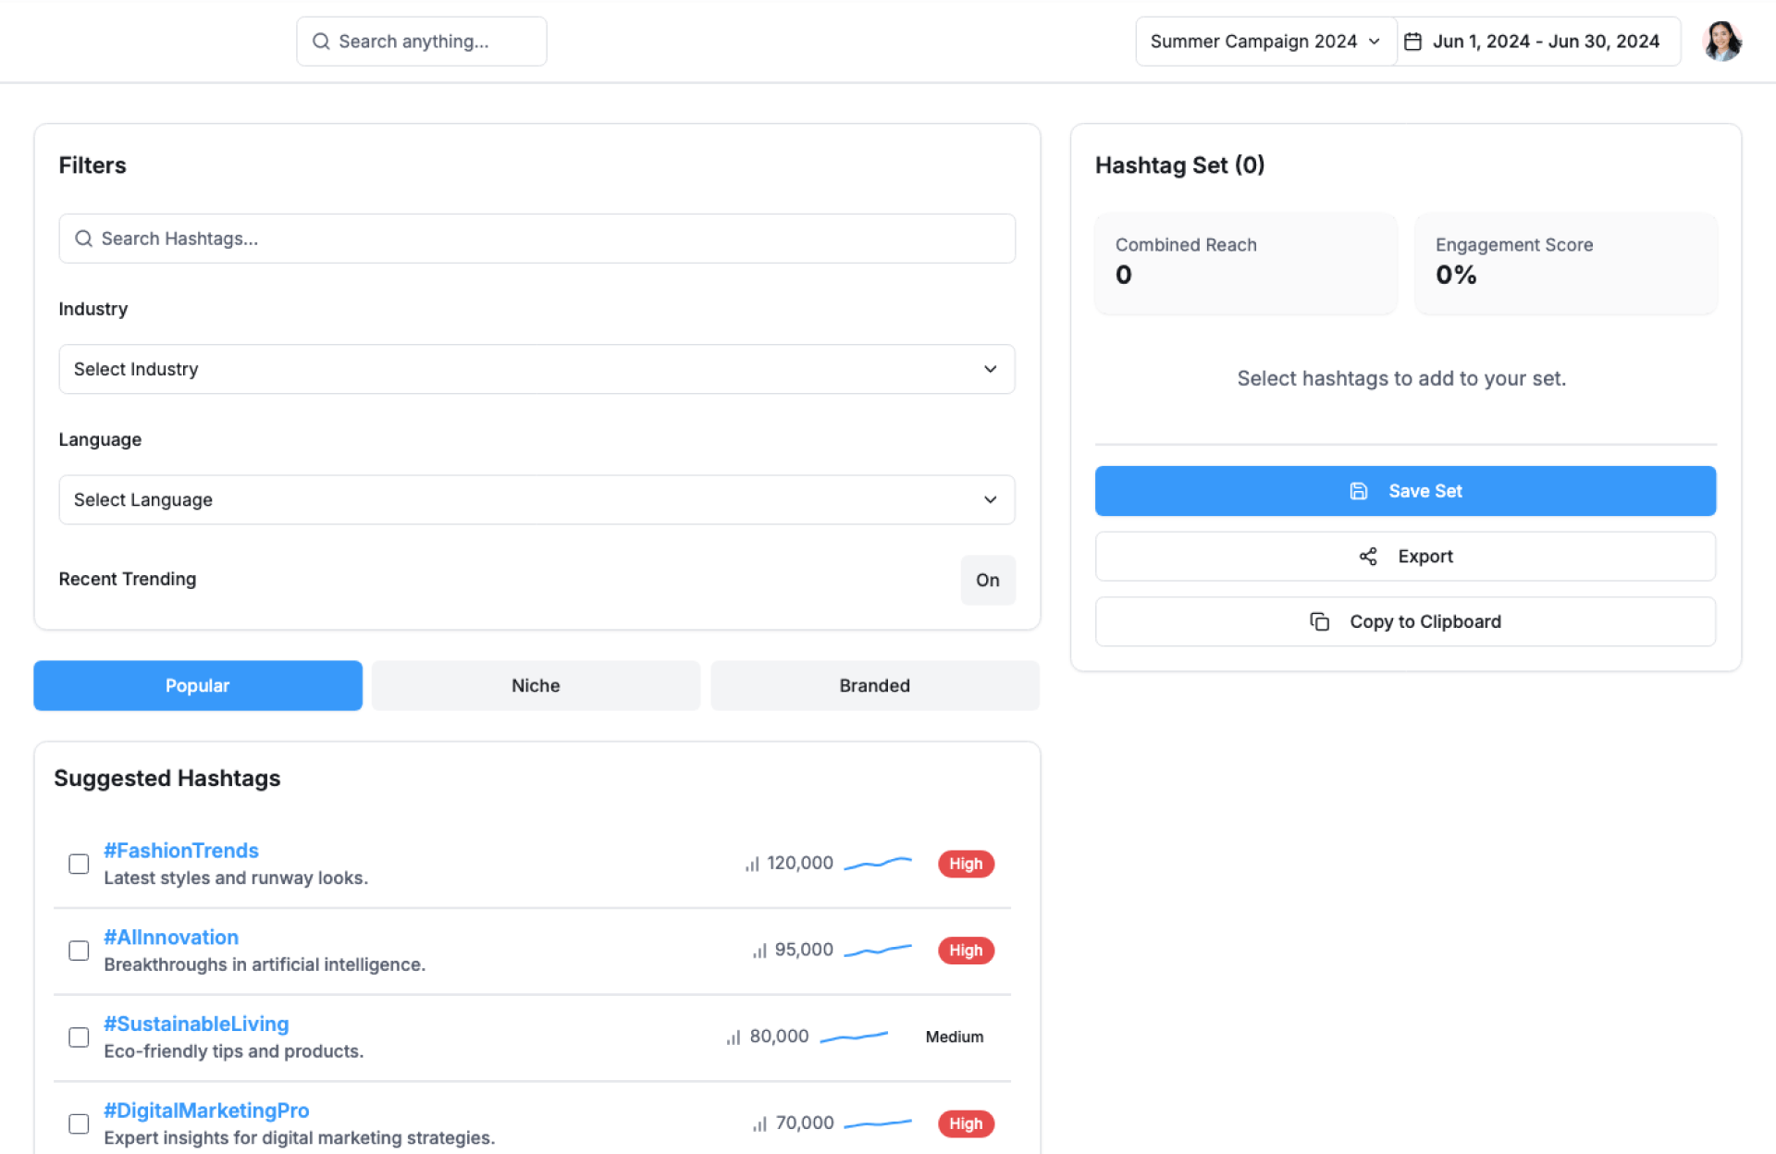Click the bar chart icon next to 80,000

[734, 1037]
